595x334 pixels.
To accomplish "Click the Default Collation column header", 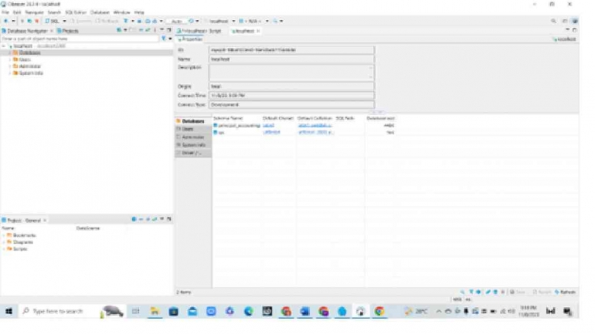I will [x=314, y=118].
